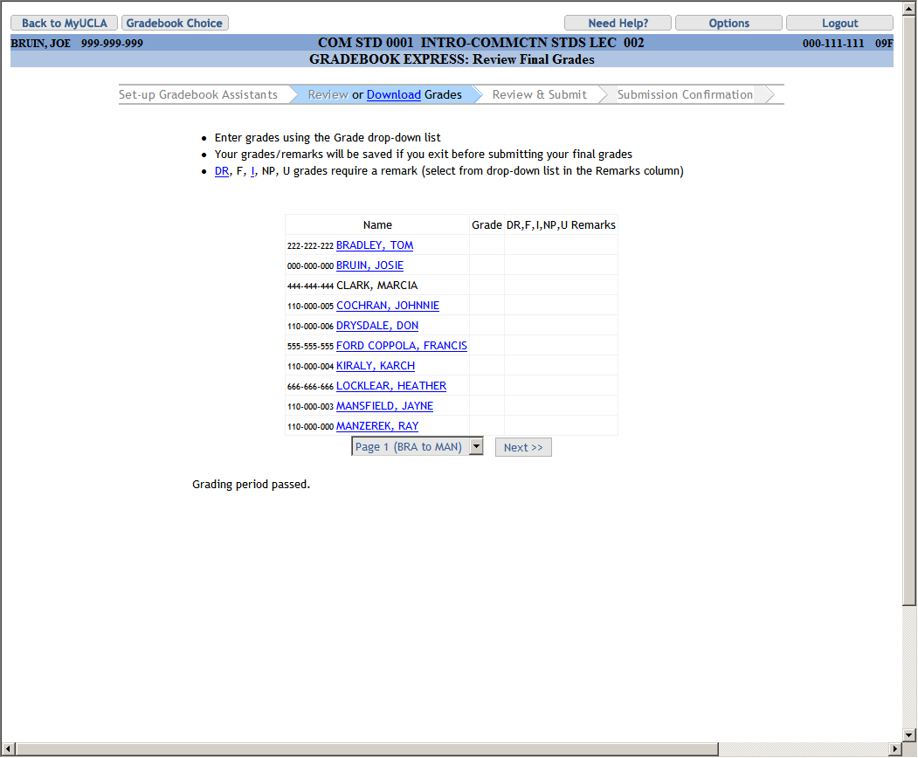View COCHRAN, JOHNNIE student record
Viewport: 918px width, 758px height.
tap(387, 306)
